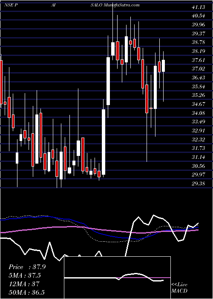213x299 pixels.
Task: Click the Price : 37.9 readout
Action: coord(27,267)
